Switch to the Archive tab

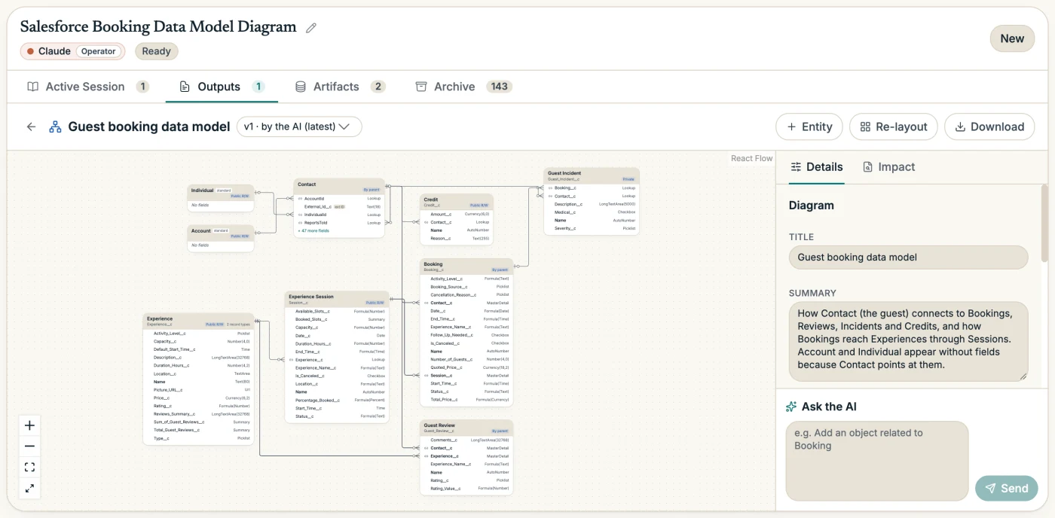463,87
